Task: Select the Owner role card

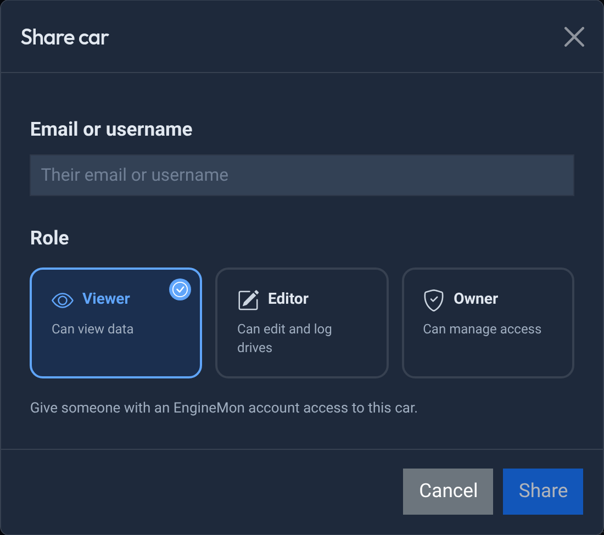Action: point(488,322)
